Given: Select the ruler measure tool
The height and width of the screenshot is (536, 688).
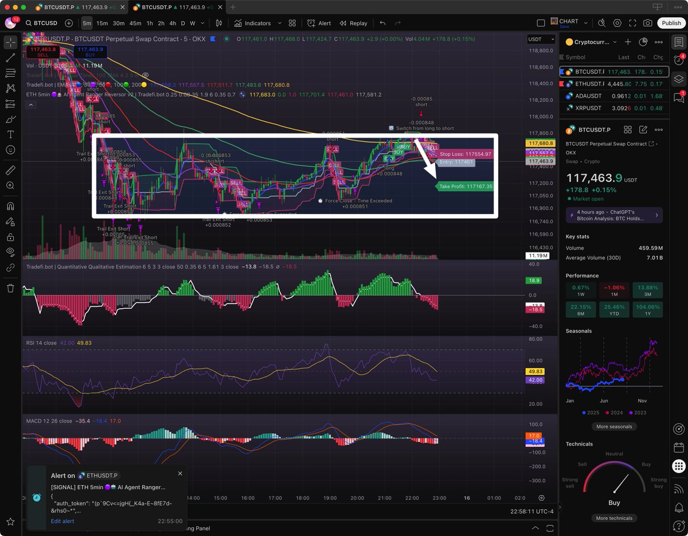Looking at the screenshot, I should [10, 171].
